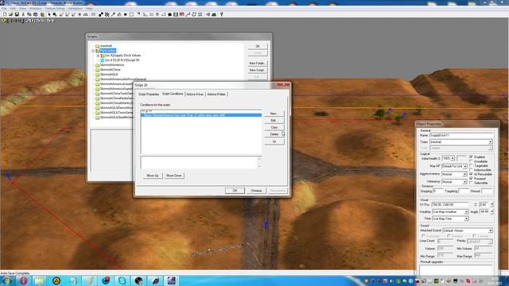Toggle the Powered checkbox
Image resolution: width=509 pixels, height=286 pixels.
471,178
